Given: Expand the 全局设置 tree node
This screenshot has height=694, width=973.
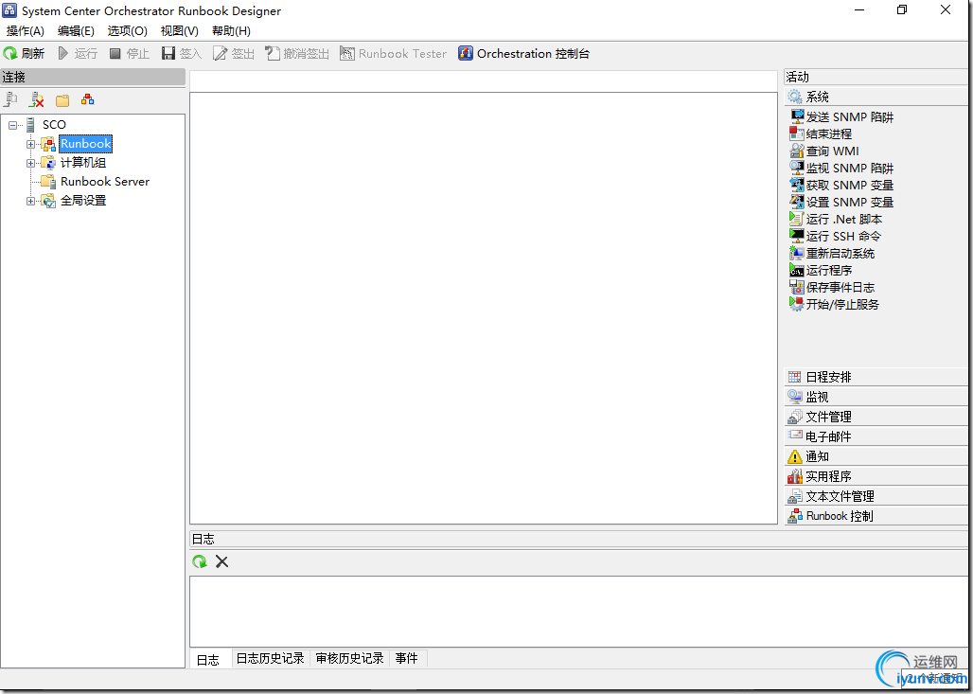Looking at the screenshot, I should click(30, 201).
